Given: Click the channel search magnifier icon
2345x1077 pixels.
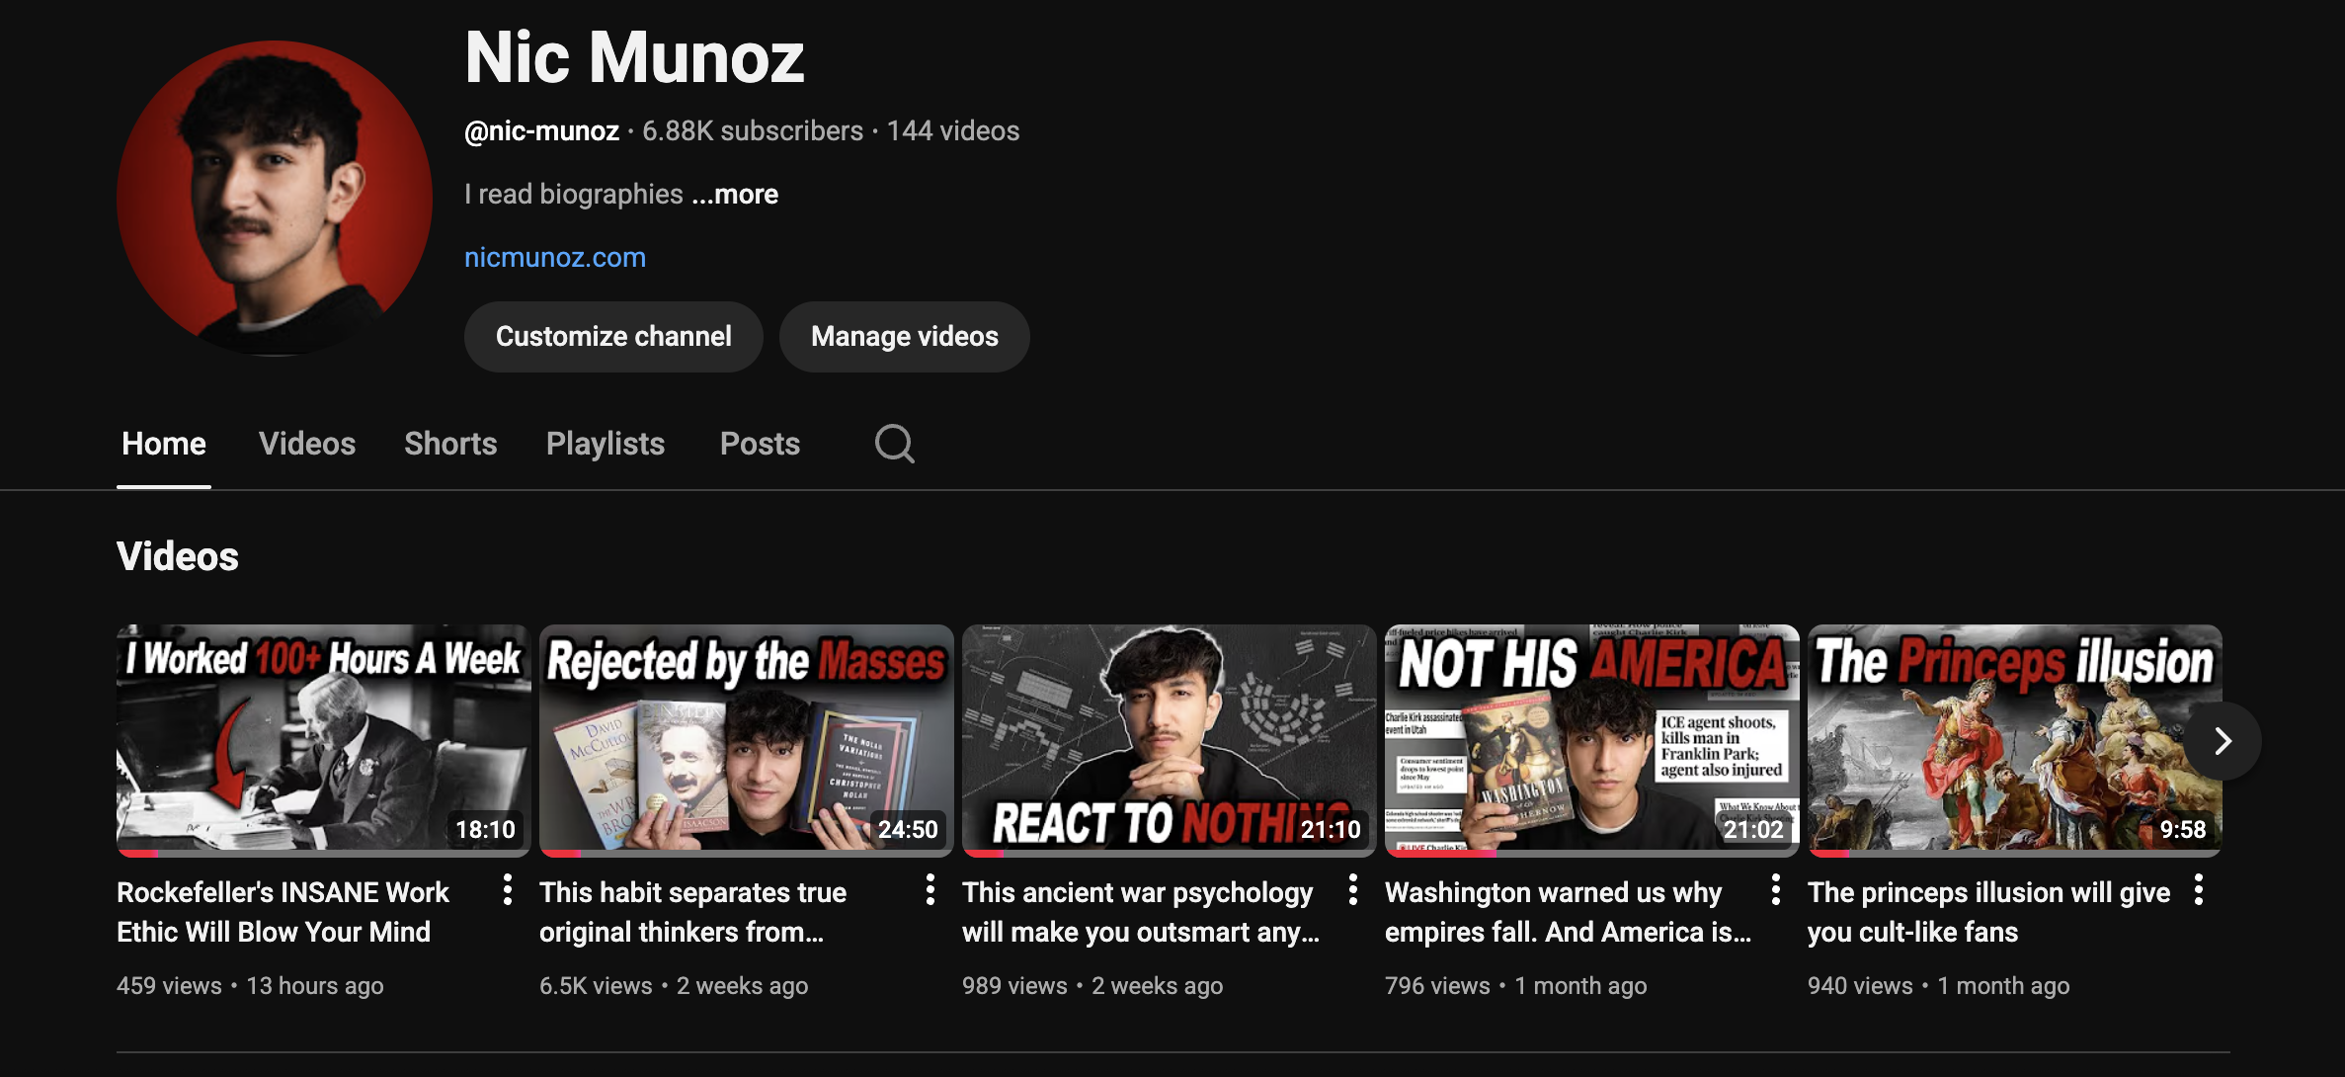Looking at the screenshot, I should coord(894,444).
